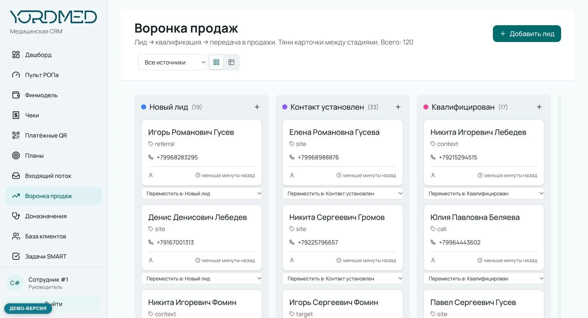Open the Елена Романовна Гусева lead card

coord(343,152)
